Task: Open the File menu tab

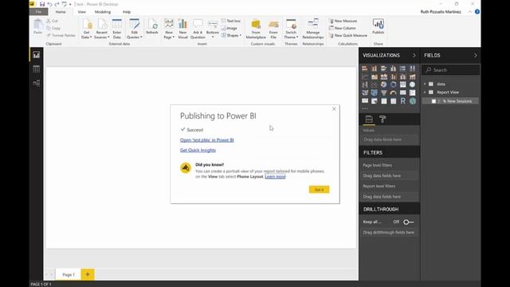Action: click(39, 12)
